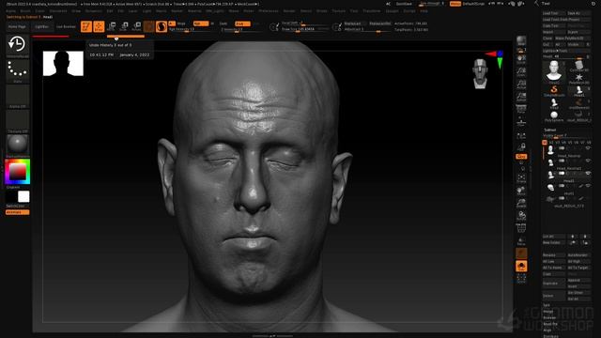Screen dimensions: 601x338
Task: Select the Scale transform mode in top shelf
Action: point(124,26)
